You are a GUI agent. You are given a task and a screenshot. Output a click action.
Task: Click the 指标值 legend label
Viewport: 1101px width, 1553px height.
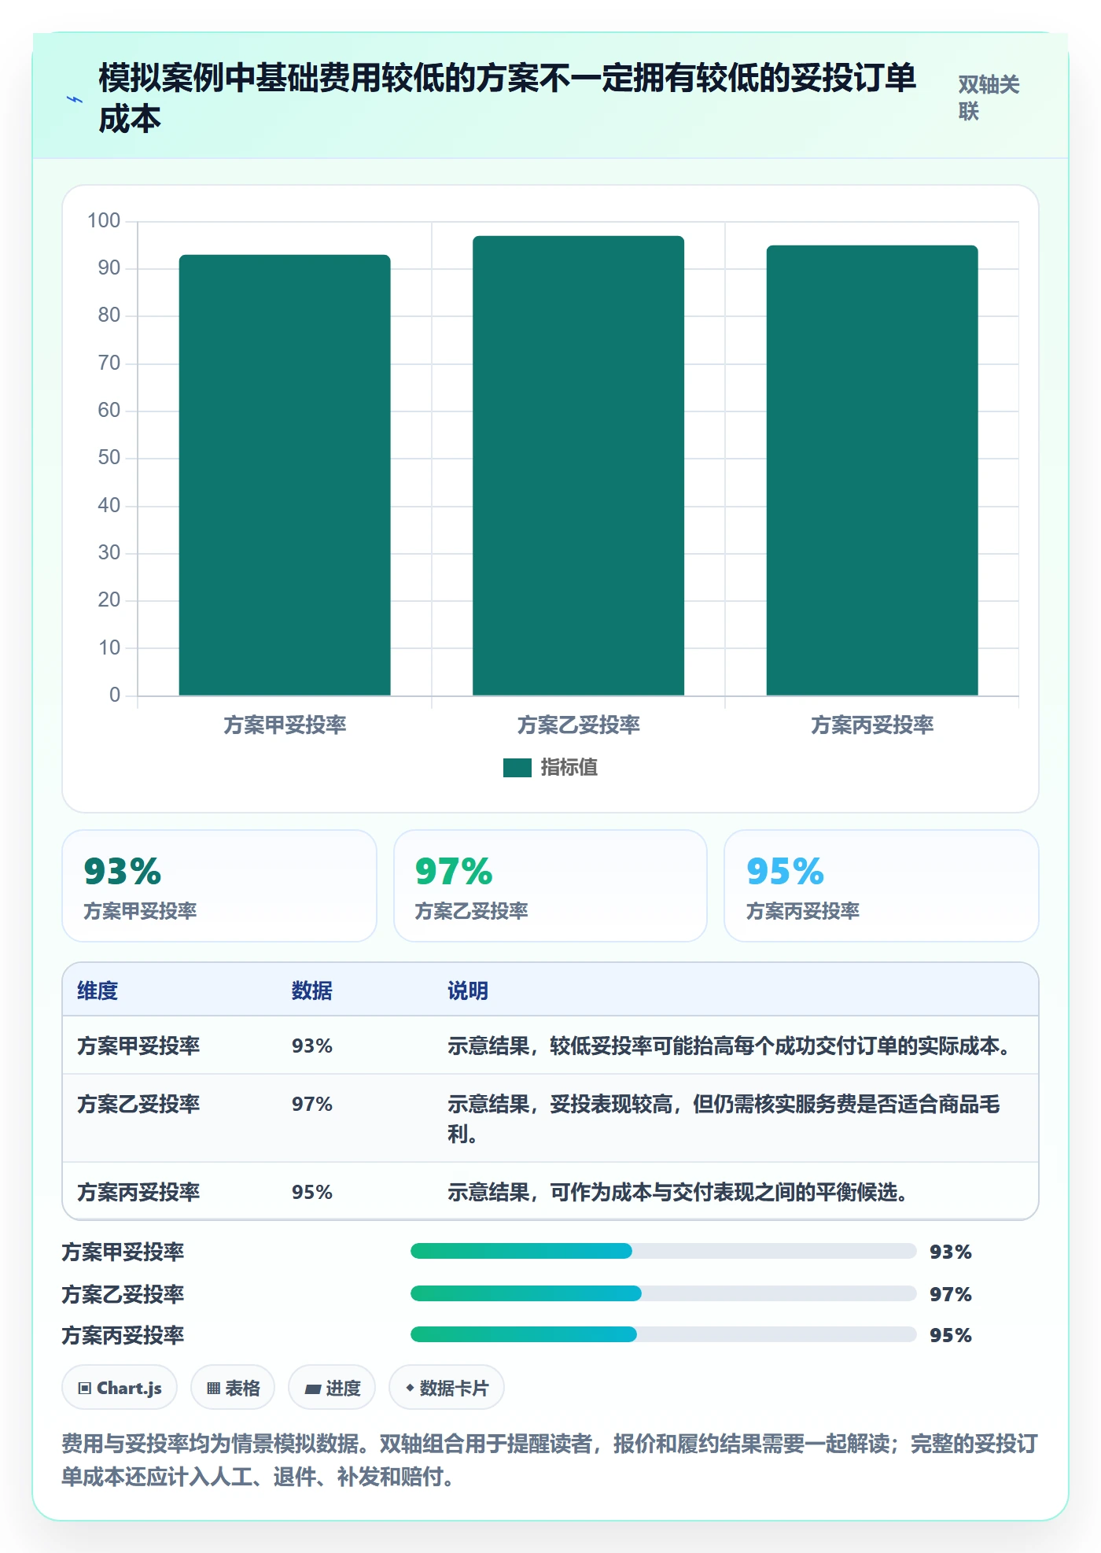(569, 768)
